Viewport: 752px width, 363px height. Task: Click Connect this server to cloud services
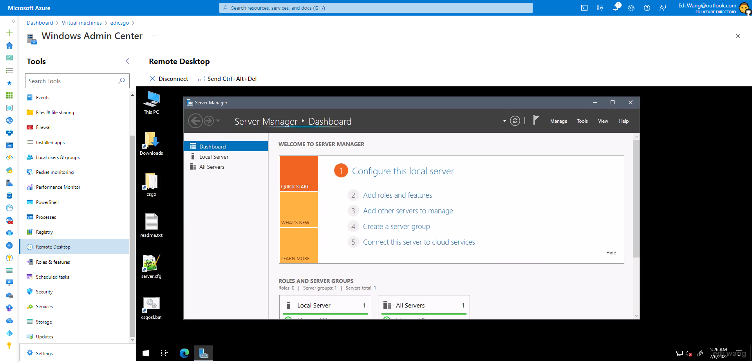click(x=419, y=242)
